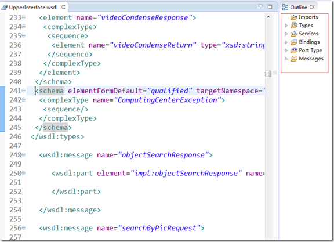
Task: Click the text "ComputingCenterException"
Action: coord(167,100)
